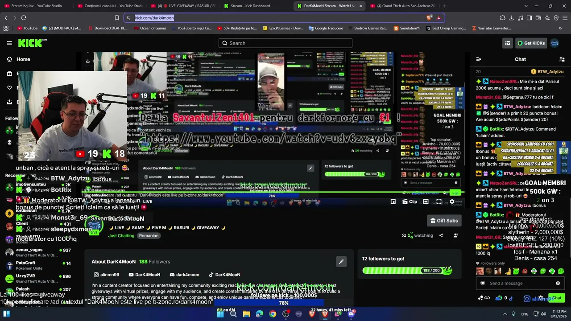571x321 pixels.
Task: Open the Brave Leo AI sparkle icon
Action: click(x=547, y=18)
